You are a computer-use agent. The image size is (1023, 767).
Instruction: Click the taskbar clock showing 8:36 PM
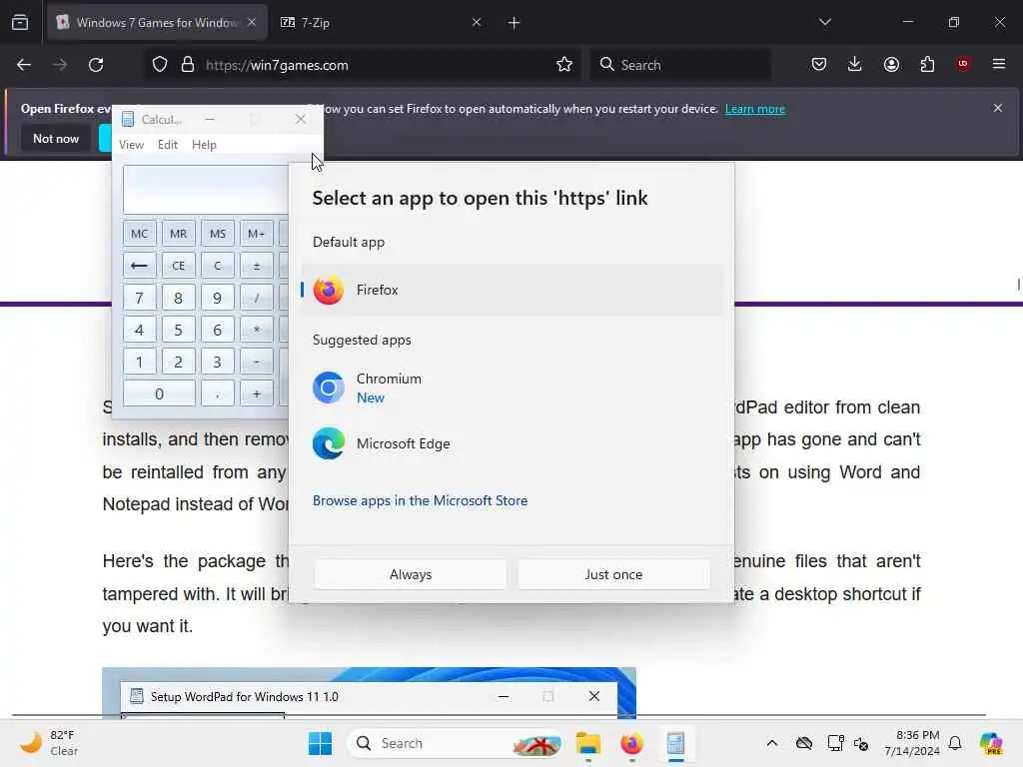coord(911,743)
